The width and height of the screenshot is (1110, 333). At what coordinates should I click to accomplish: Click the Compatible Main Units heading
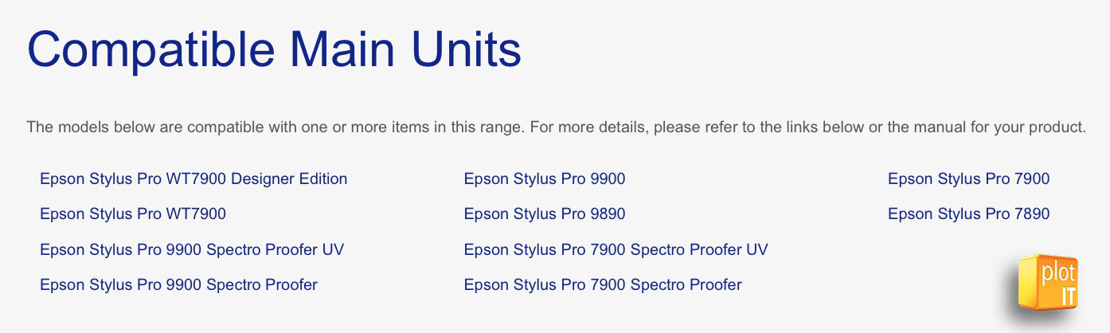(x=274, y=49)
